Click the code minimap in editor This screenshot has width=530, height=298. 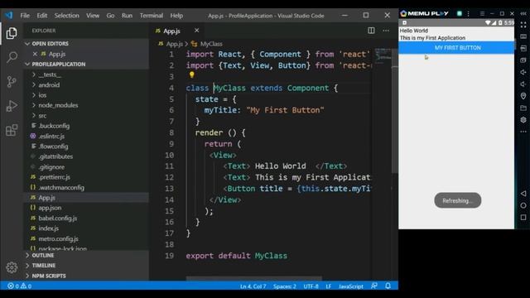pyautogui.click(x=383, y=55)
